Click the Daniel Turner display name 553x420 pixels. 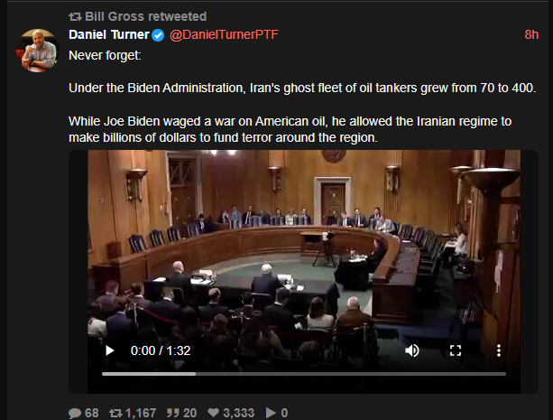(109, 34)
